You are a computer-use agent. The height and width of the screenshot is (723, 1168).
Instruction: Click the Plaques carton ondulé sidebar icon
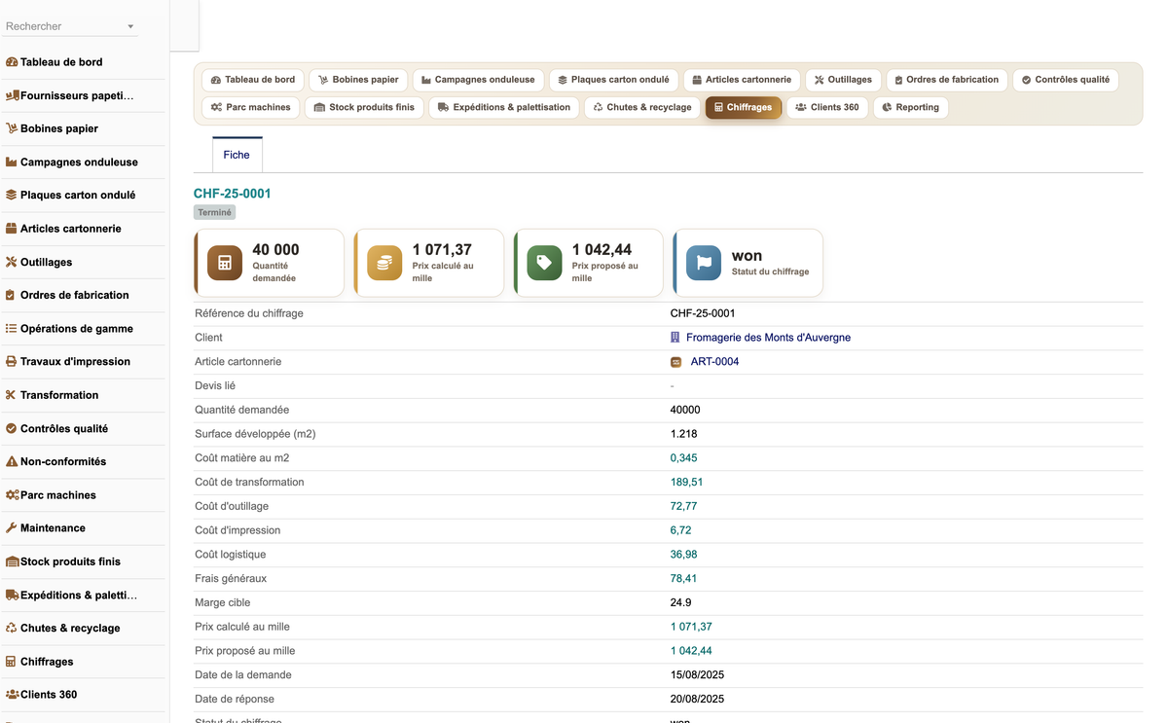pos(12,195)
